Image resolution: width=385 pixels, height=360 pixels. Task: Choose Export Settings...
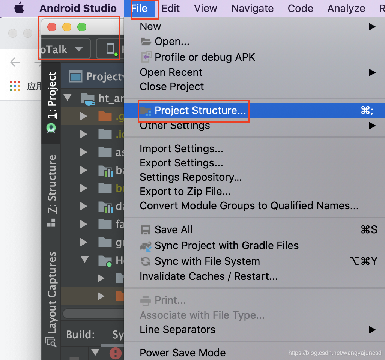click(x=254, y=163)
